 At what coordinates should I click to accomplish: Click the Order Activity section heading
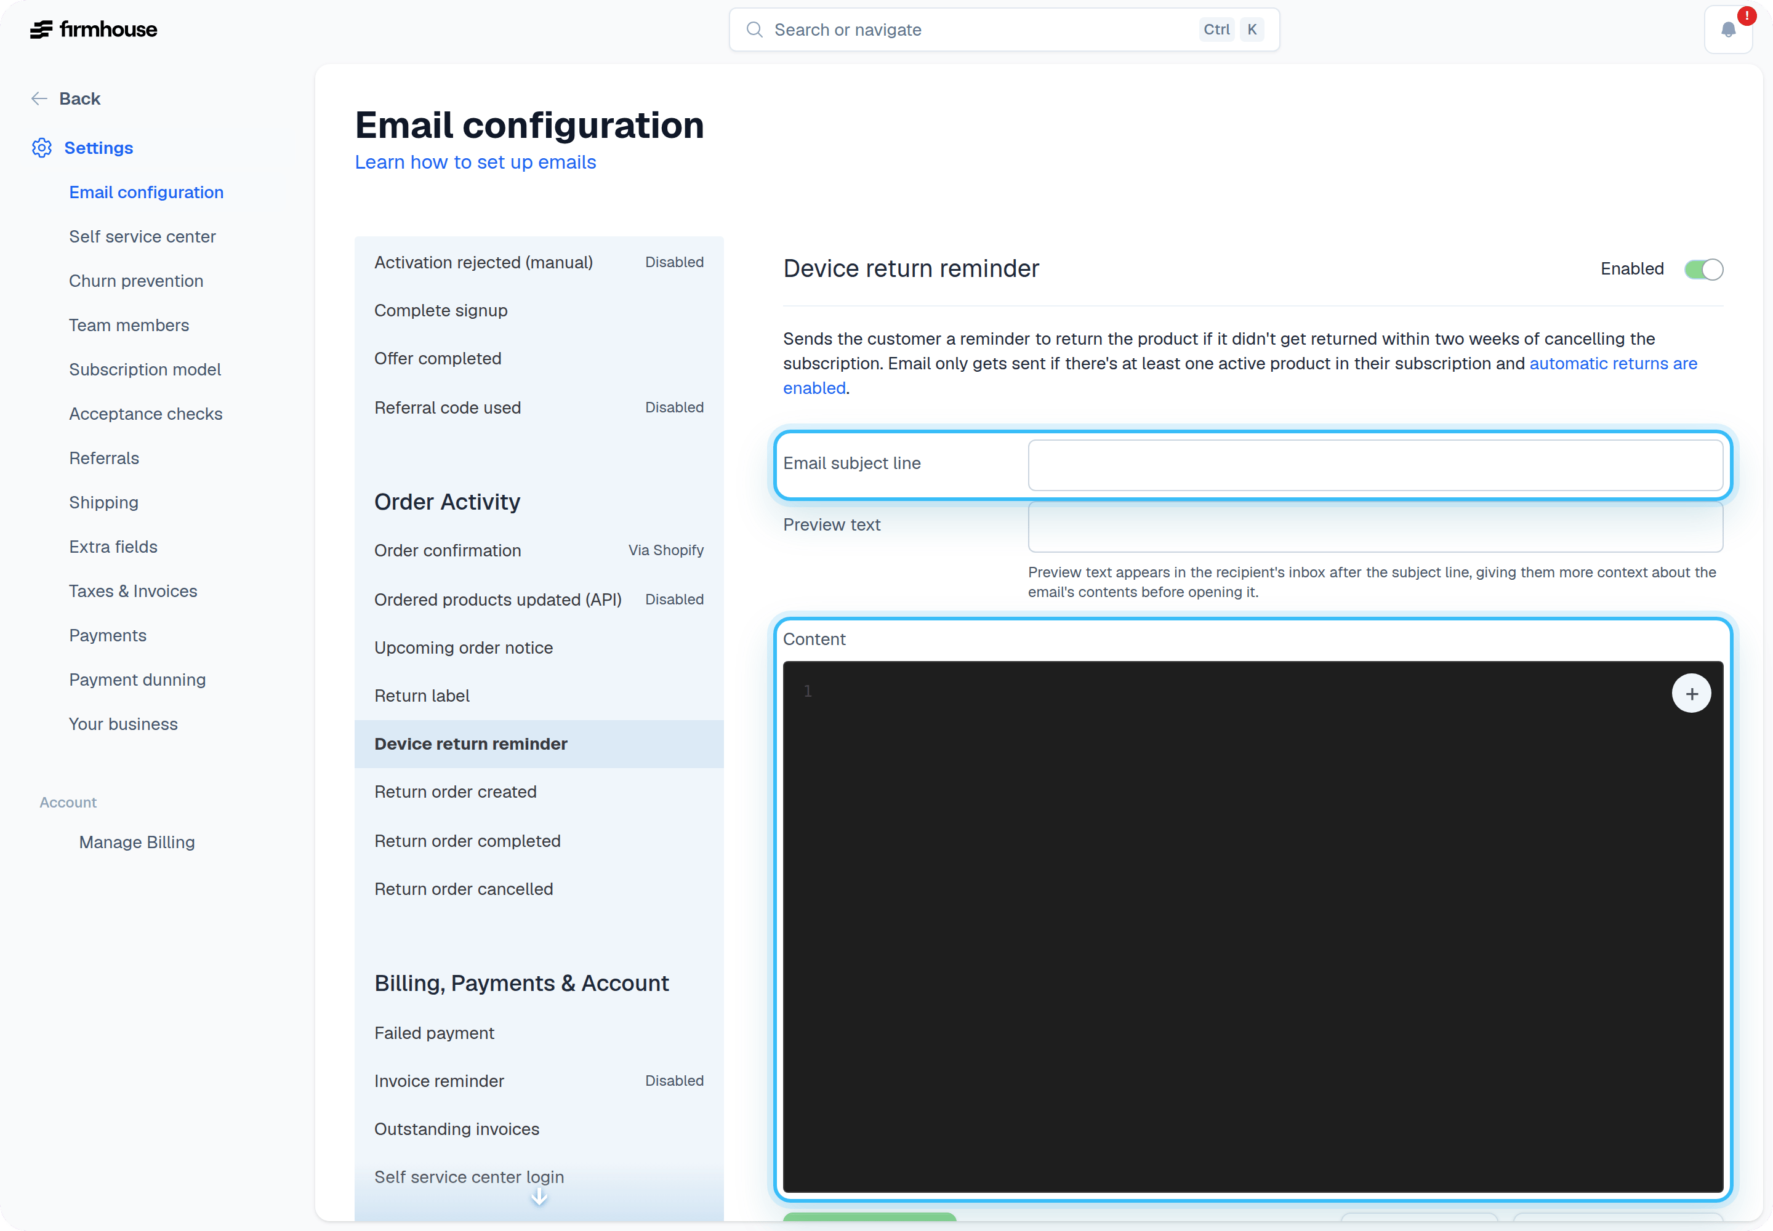(x=447, y=502)
